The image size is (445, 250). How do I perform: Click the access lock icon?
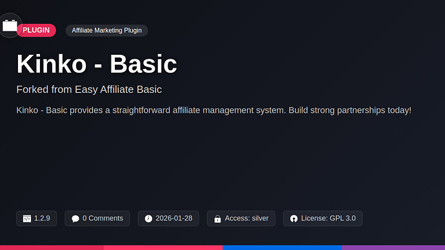point(218,218)
